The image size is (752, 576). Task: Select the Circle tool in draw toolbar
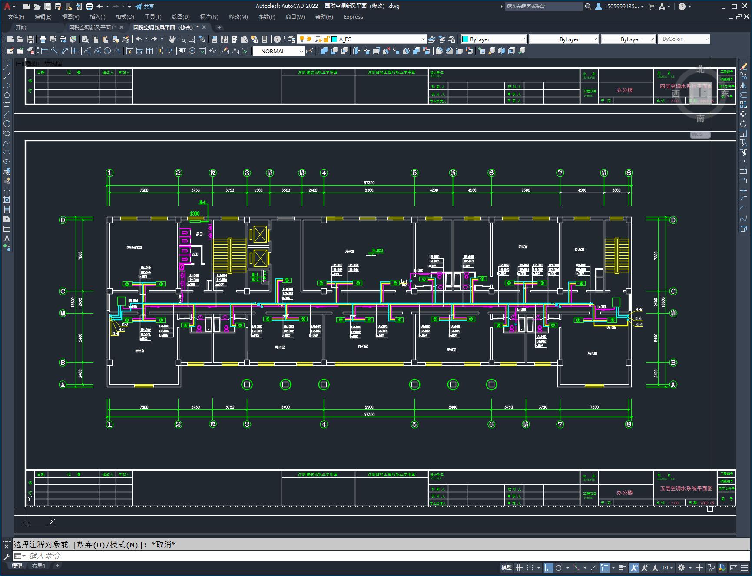[7, 124]
